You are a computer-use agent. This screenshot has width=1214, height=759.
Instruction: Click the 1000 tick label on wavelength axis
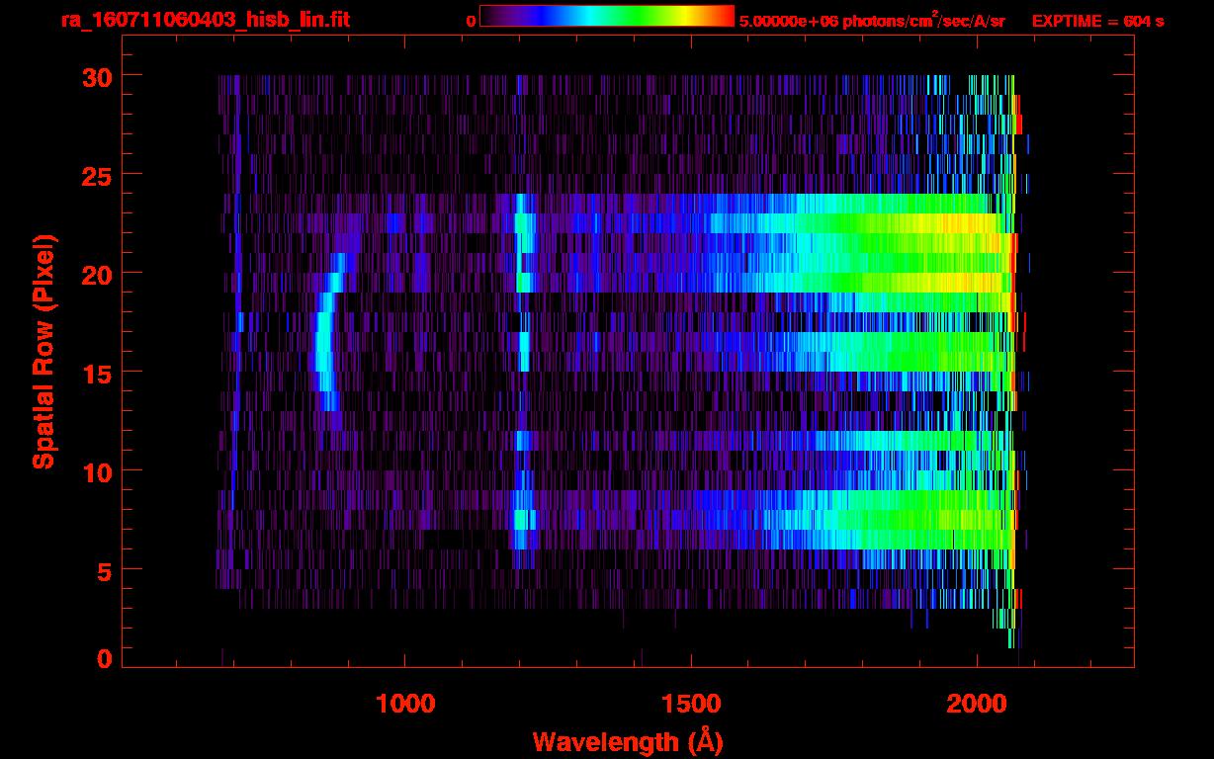404,703
